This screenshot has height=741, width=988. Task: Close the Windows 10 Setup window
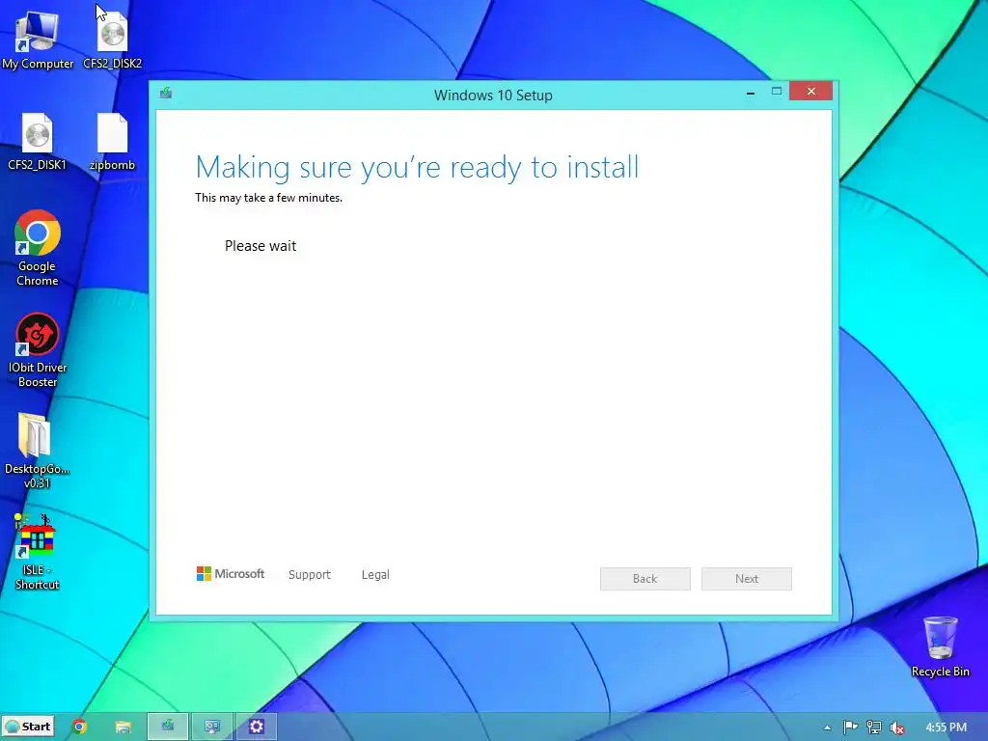pos(810,92)
